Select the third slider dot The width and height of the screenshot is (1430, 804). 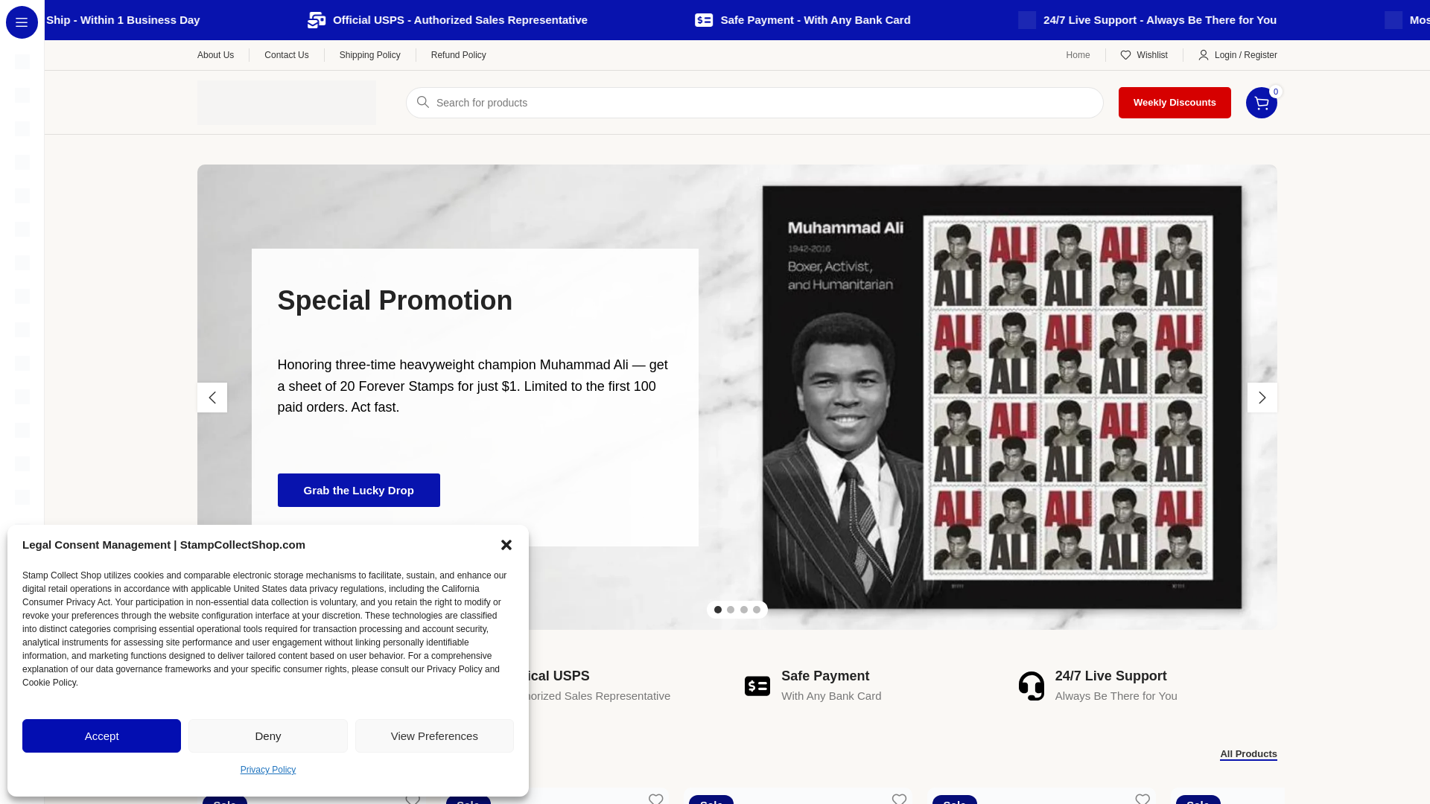[x=744, y=610]
